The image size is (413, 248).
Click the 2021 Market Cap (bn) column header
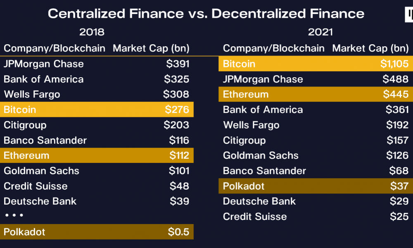370,48
